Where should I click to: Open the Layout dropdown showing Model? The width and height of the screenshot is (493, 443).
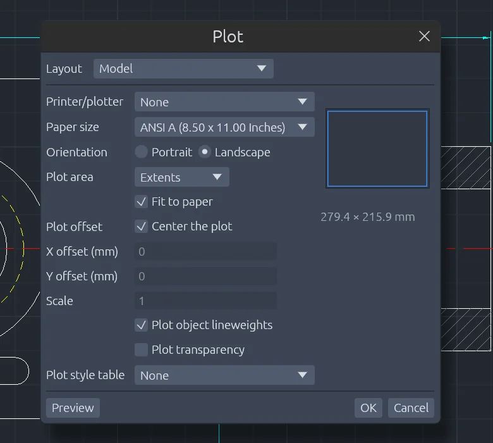183,68
